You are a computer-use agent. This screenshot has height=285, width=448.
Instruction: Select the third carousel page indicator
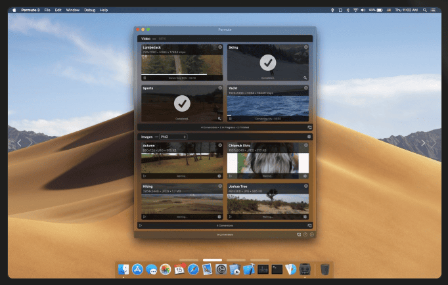pos(236,260)
